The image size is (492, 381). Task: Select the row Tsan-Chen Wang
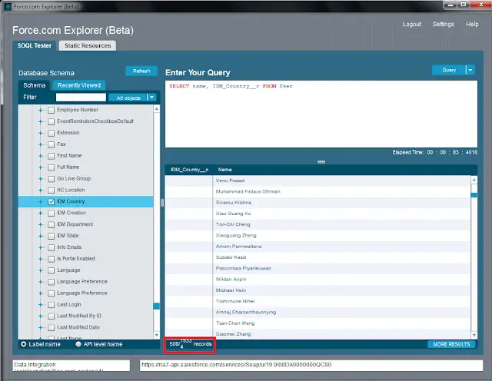tap(317, 323)
